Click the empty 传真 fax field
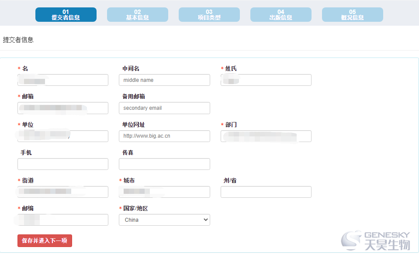Viewport: 419px width, 254px height. 164,164
